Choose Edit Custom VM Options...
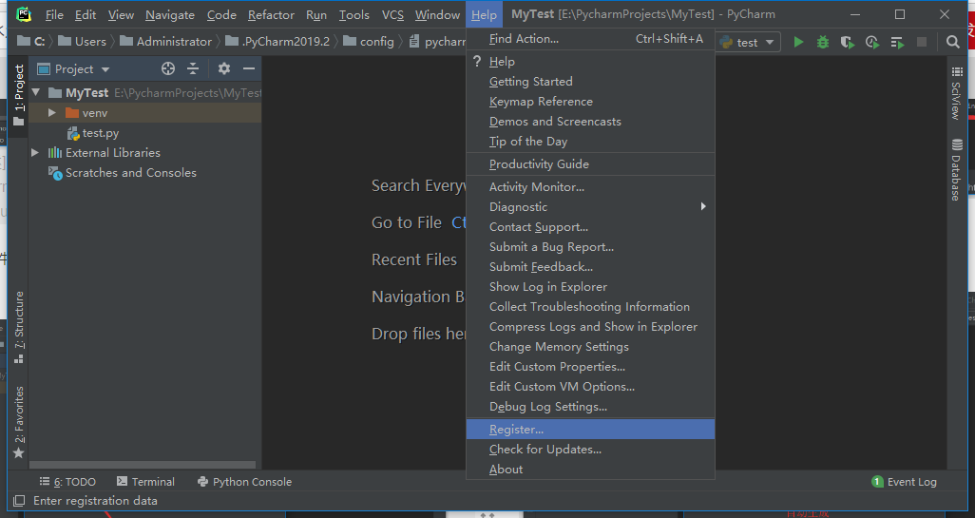 (x=590, y=386)
